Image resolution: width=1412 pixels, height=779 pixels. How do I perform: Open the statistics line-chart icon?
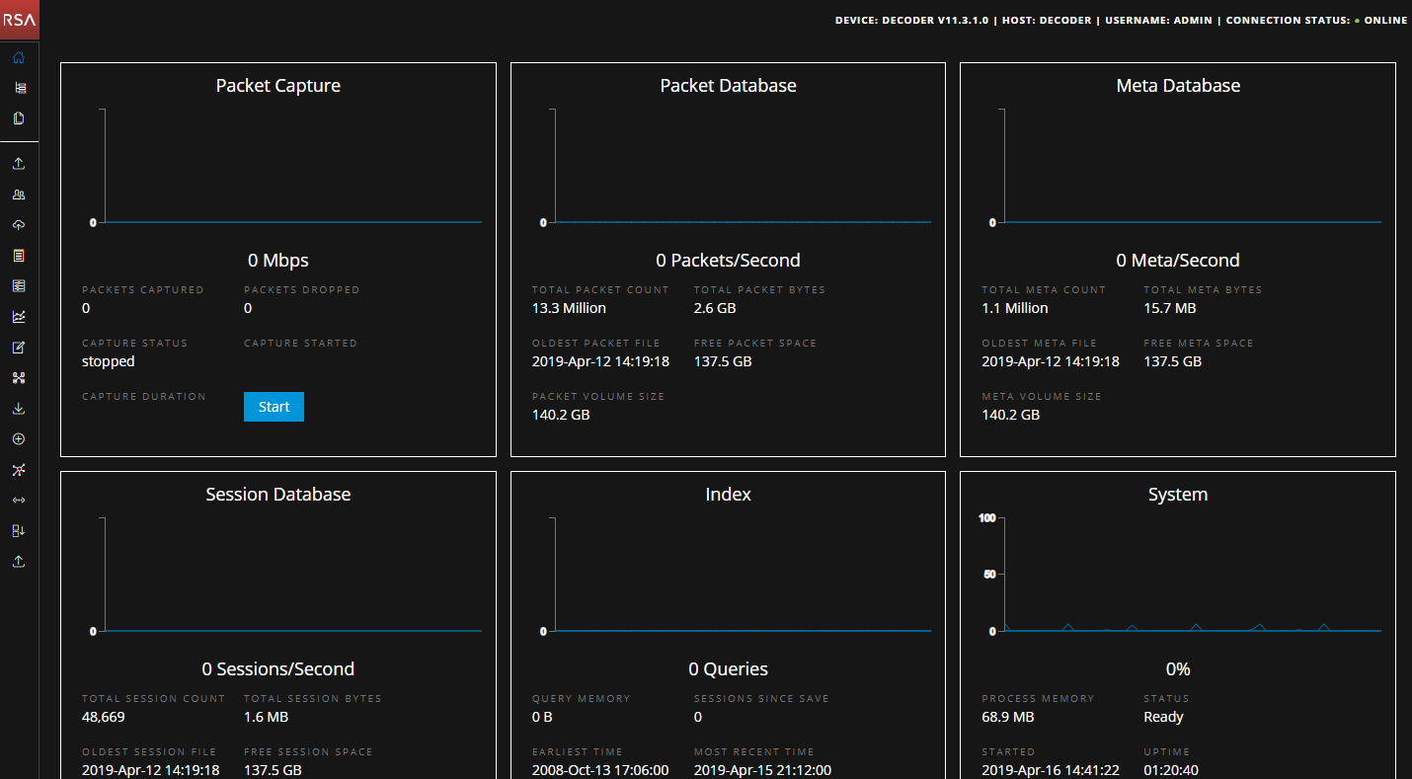[18, 316]
